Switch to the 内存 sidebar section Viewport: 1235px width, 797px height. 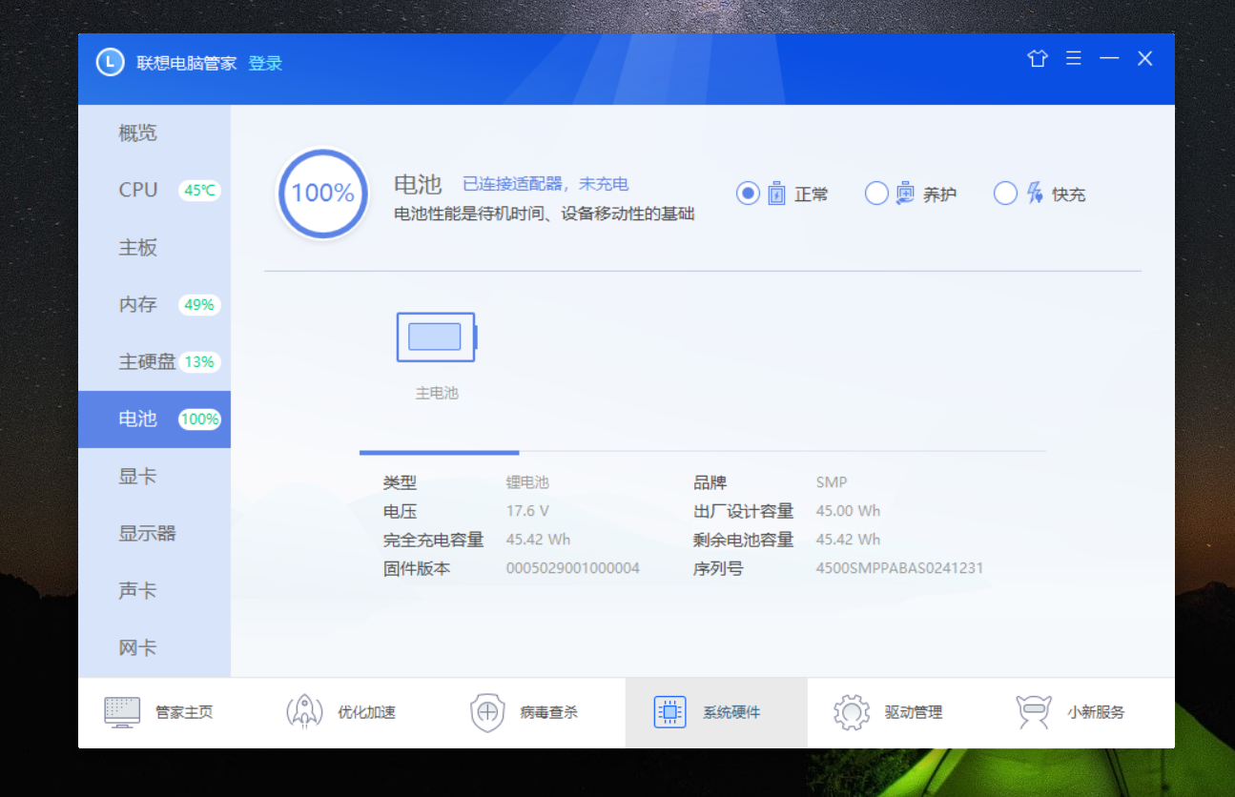(138, 304)
